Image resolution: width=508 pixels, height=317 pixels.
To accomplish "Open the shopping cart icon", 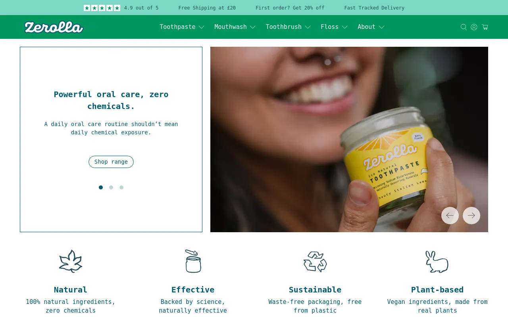I will coord(485,27).
